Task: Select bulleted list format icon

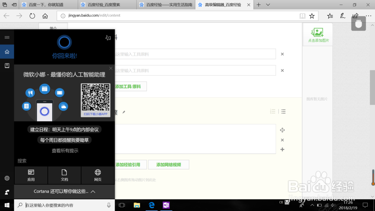Action: 283,111
